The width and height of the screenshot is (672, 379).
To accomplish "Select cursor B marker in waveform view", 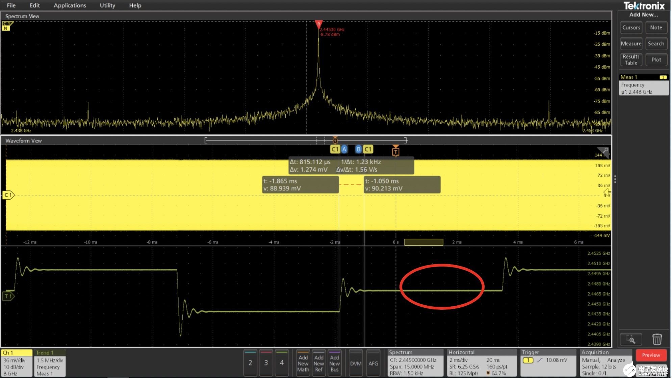I will click(359, 149).
